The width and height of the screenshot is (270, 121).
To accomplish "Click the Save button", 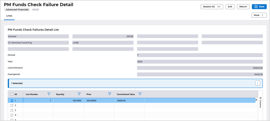I will tap(259, 7).
